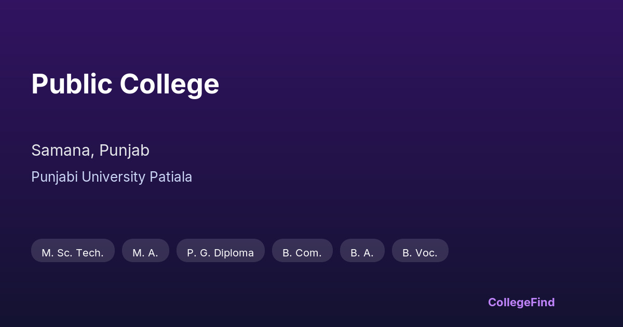The image size is (623, 327).
Task: Click the word Samana in location line
Action: [62, 151]
